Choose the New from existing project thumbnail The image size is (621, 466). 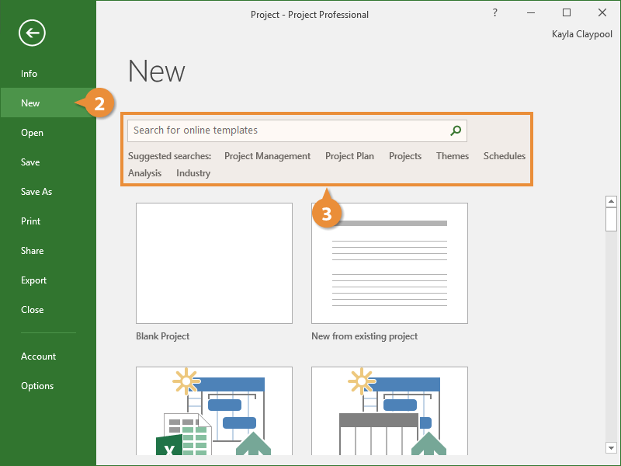pos(390,263)
